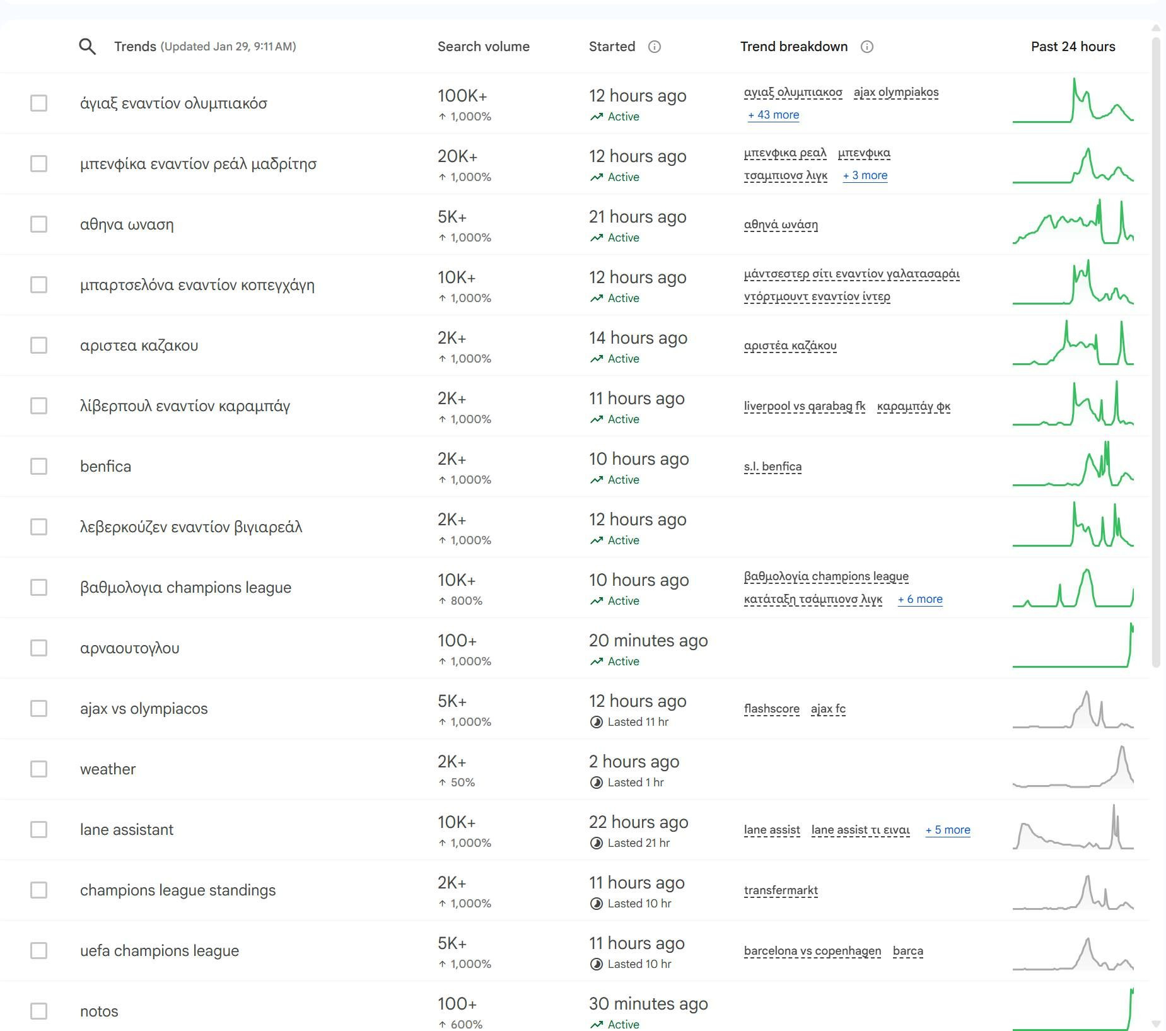Click the Search volume column header

coord(484,47)
